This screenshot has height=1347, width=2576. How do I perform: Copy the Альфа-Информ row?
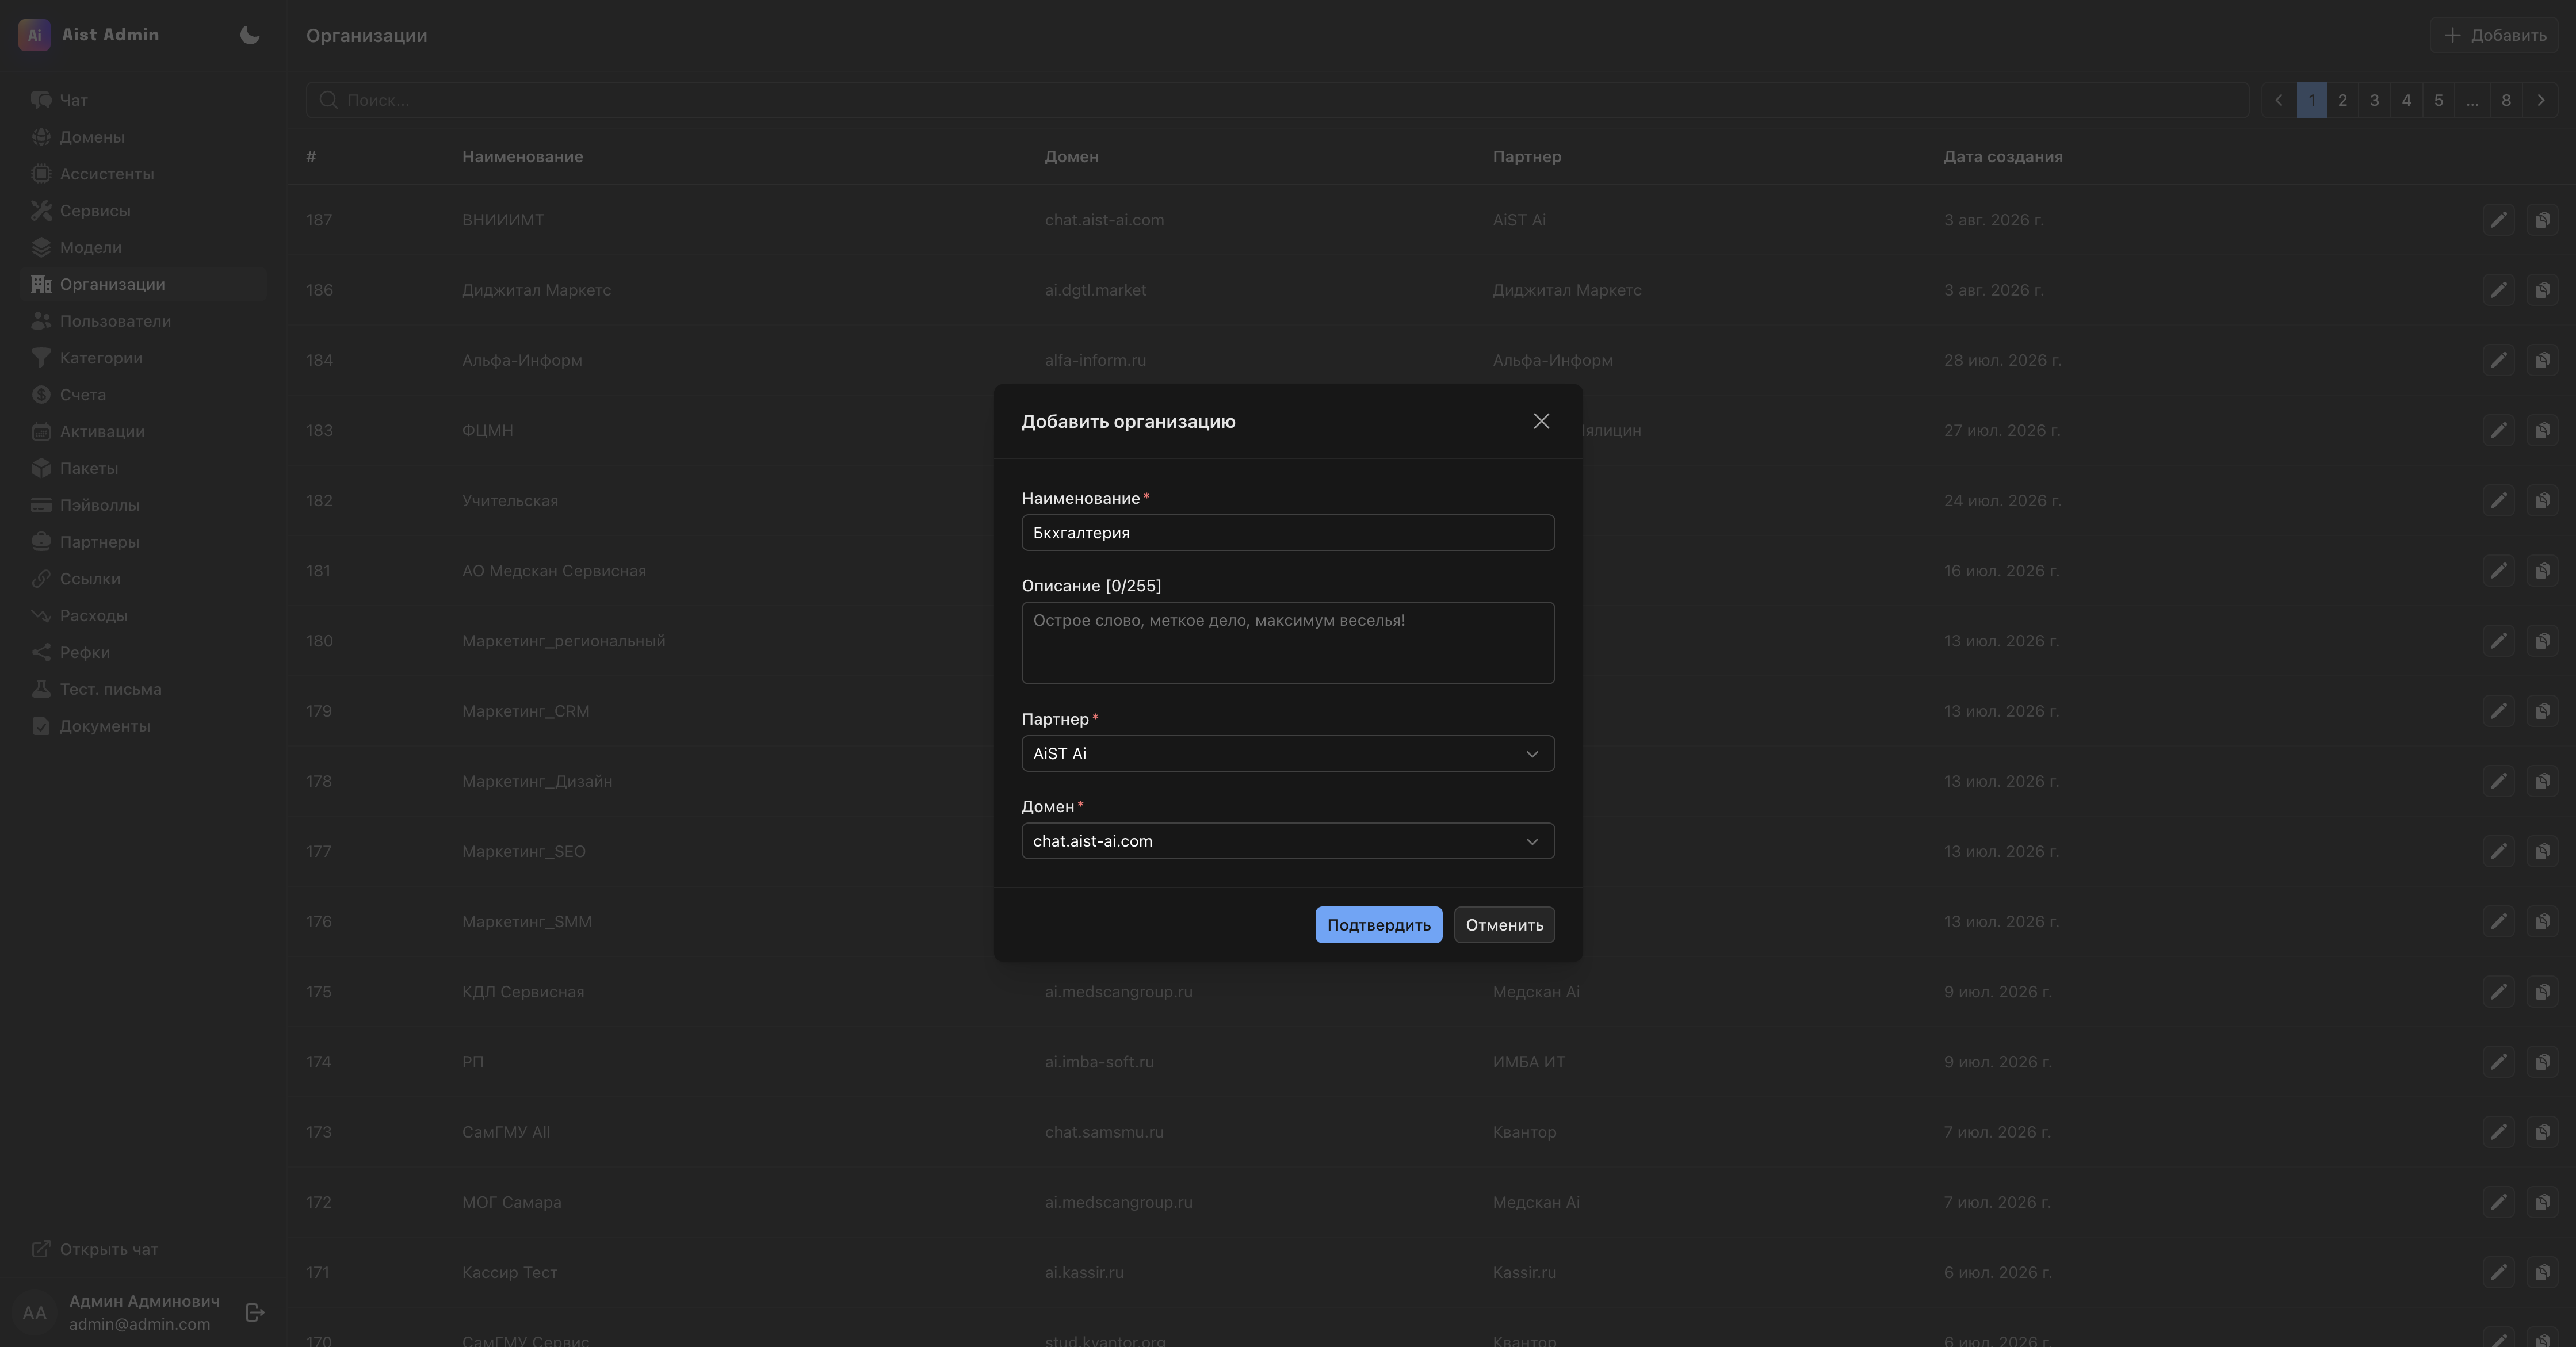[2542, 360]
